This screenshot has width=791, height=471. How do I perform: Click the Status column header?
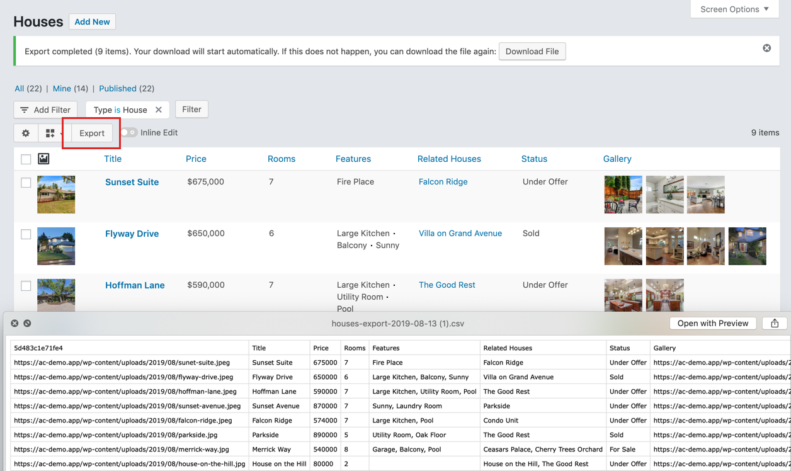(534, 159)
